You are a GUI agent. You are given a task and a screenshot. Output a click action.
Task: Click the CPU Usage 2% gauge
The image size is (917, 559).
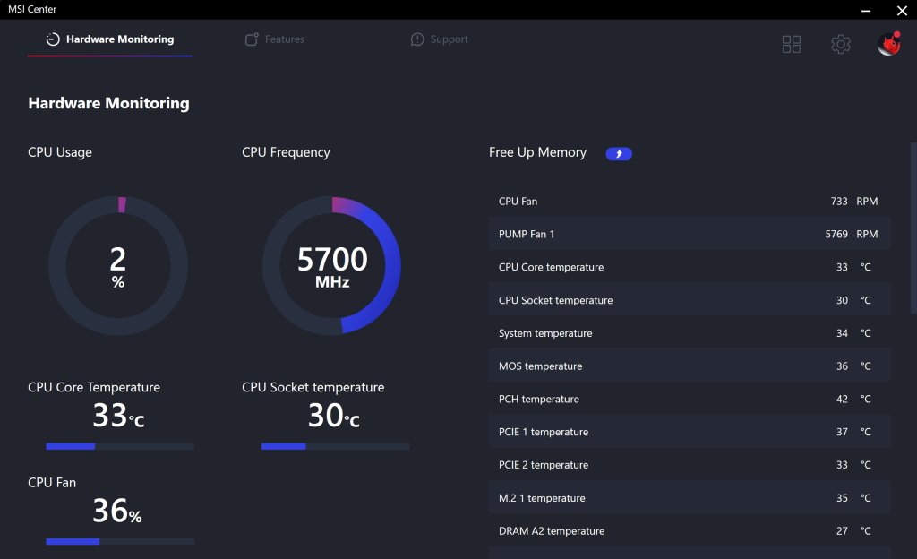tap(118, 265)
